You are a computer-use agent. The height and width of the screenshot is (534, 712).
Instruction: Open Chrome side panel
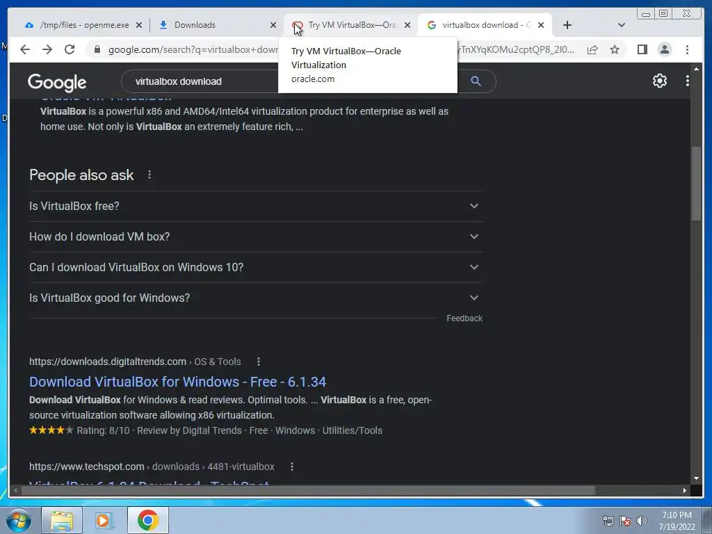pos(642,49)
